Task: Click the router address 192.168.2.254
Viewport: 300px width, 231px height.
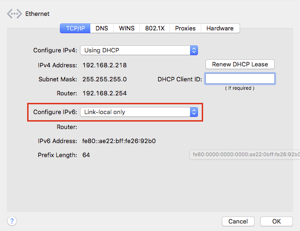Action: [x=104, y=94]
